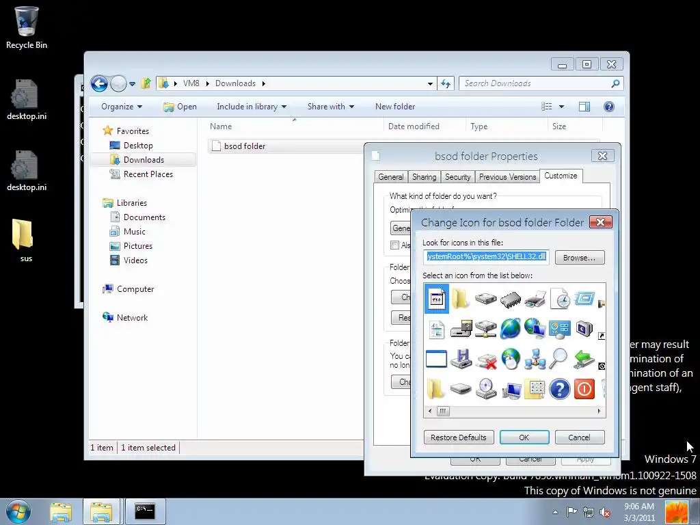Toggle the preview pane icon in Explorer
This screenshot has height=525, width=700.
click(584, 106)
